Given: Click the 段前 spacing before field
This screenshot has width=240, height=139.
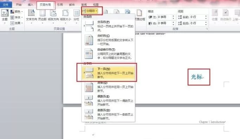Looking at the screenshot, I should 197,17.
